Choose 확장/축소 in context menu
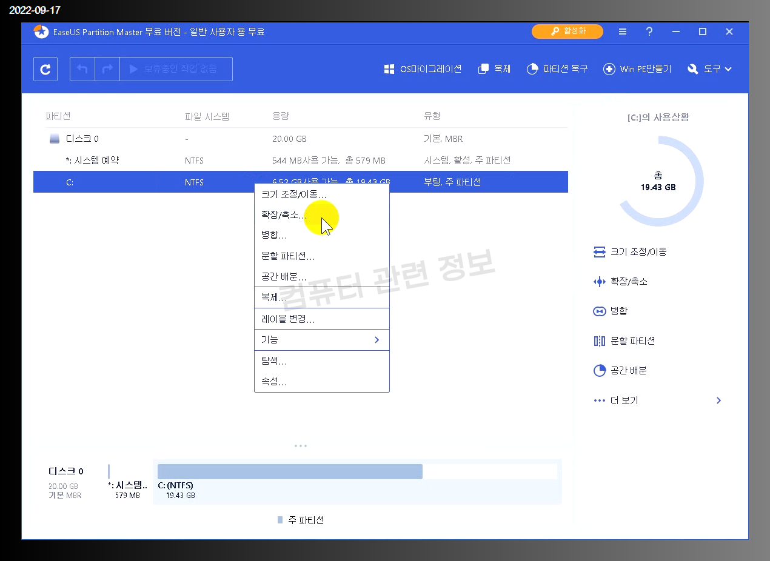This screenshot has width=770, height=561. pyautogui.click(x=321, y=215)
